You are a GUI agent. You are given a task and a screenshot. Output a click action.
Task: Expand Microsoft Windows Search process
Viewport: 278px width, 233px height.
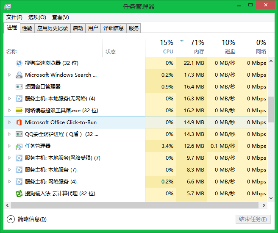(x=10, y=75)
